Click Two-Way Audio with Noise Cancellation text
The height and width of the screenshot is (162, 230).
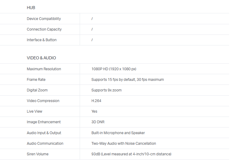(x=123, y=144)
